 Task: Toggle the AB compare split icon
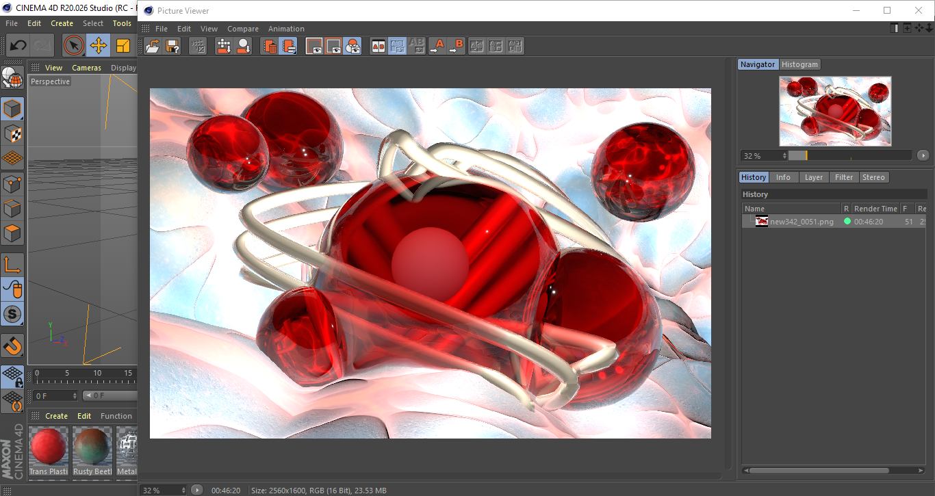tap(378, 46)
